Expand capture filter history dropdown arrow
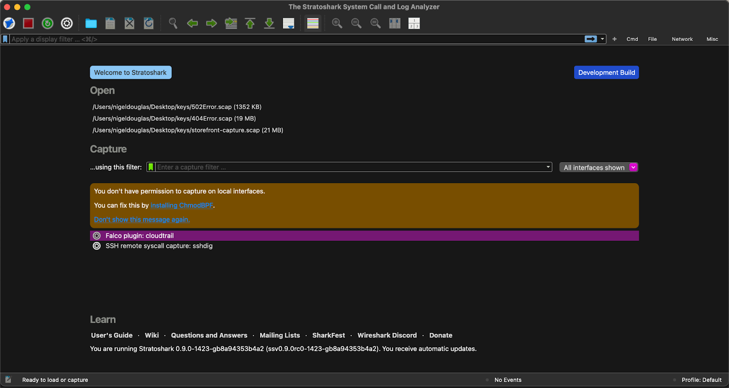 click(548, 167)
